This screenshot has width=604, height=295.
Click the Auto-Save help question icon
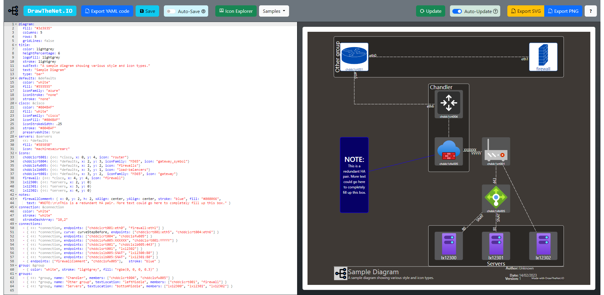(203, 11)
